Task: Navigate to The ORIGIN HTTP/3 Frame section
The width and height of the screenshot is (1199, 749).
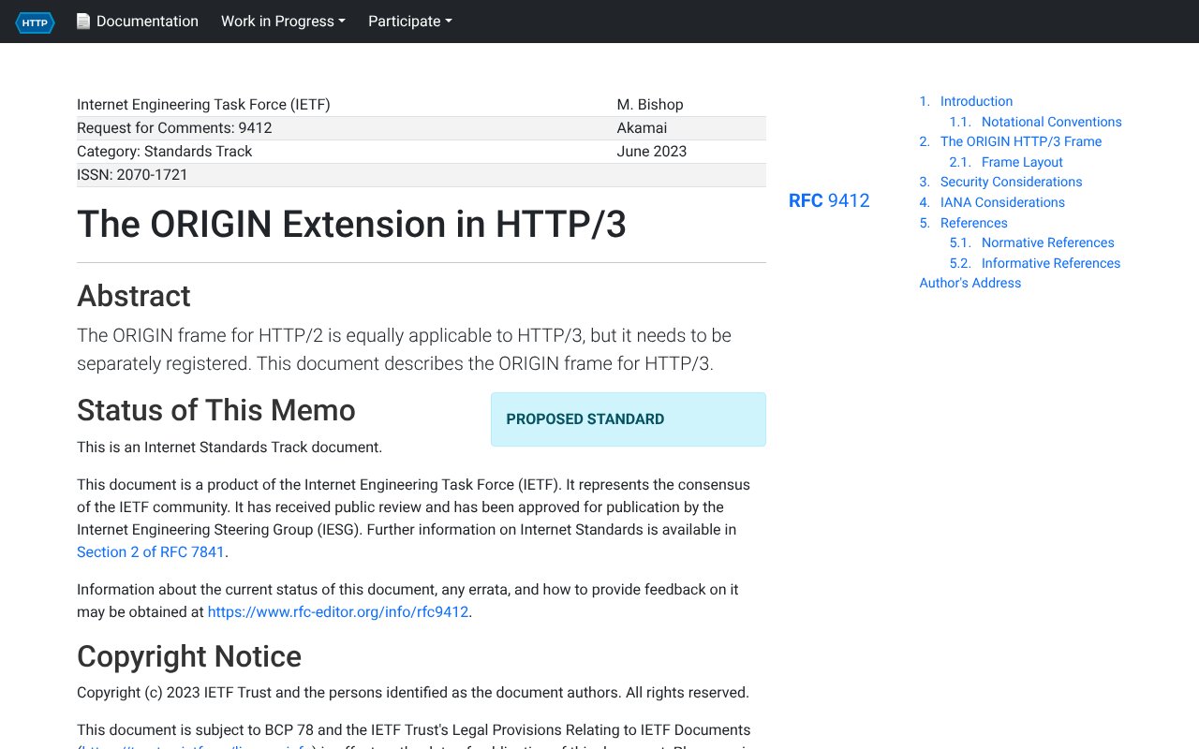Action: coord(1020,141)
